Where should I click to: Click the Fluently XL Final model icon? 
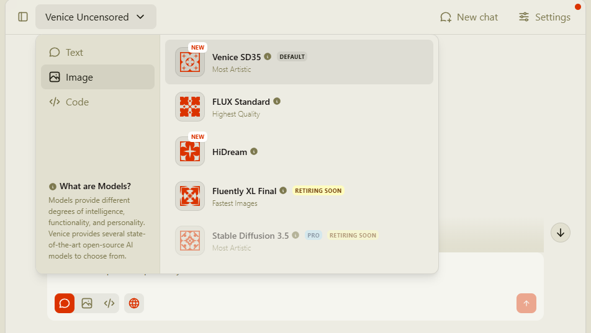(190, 196)
